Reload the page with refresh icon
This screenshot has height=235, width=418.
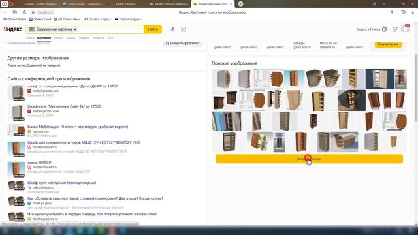tap(24, 12)
